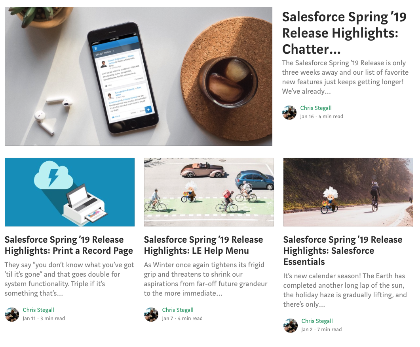Click Chris Stegall avatar beside Jan 16 post
Viewport: 420px width, 347px height.
[x=289, y=112]
